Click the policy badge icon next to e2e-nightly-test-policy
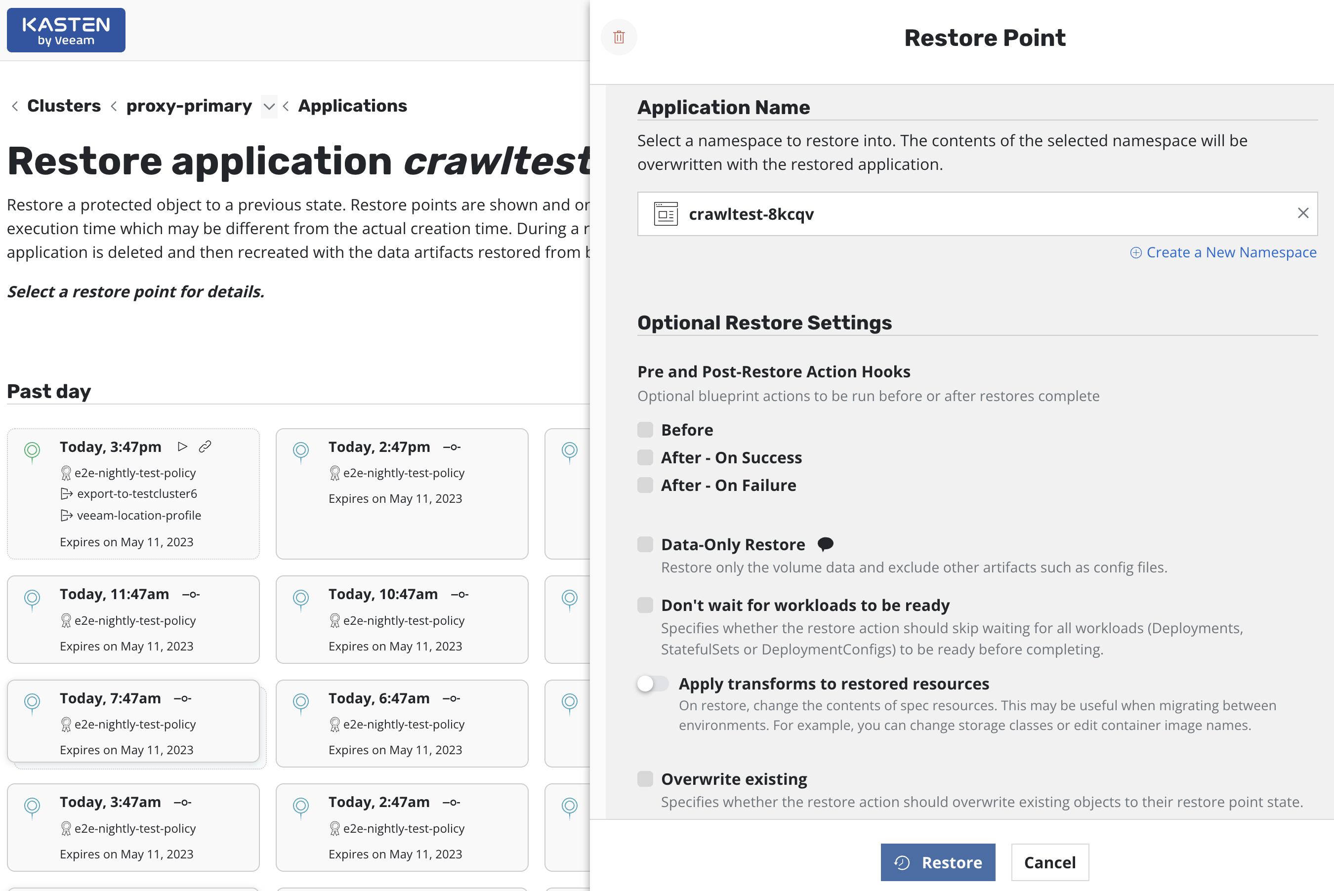 pos(66,472)
